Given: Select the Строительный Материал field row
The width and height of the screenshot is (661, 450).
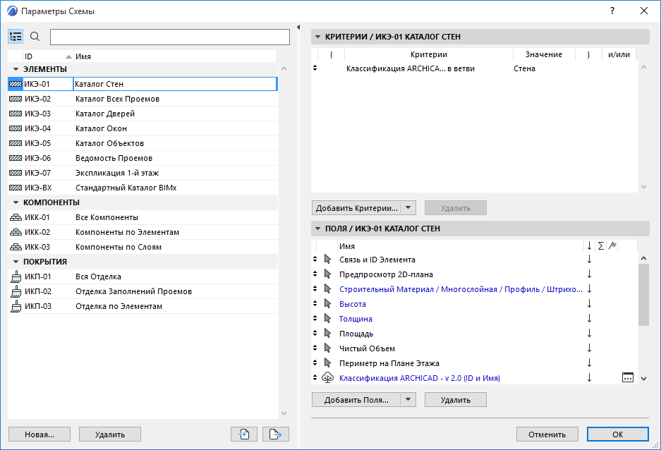Looking at the screenshot, I should 475,289.
